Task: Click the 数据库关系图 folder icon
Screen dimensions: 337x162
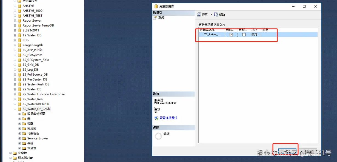Action: 24,114
